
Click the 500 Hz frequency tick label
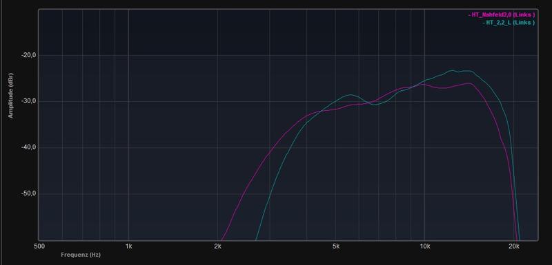click(x=39, y=246)
